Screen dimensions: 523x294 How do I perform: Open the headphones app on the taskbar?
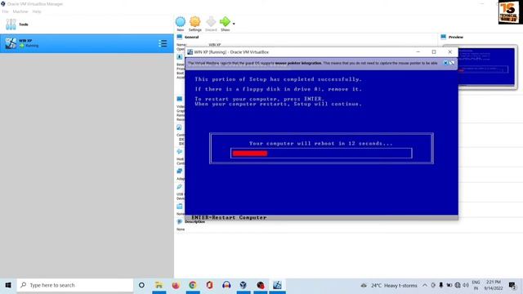pos(226,285)
